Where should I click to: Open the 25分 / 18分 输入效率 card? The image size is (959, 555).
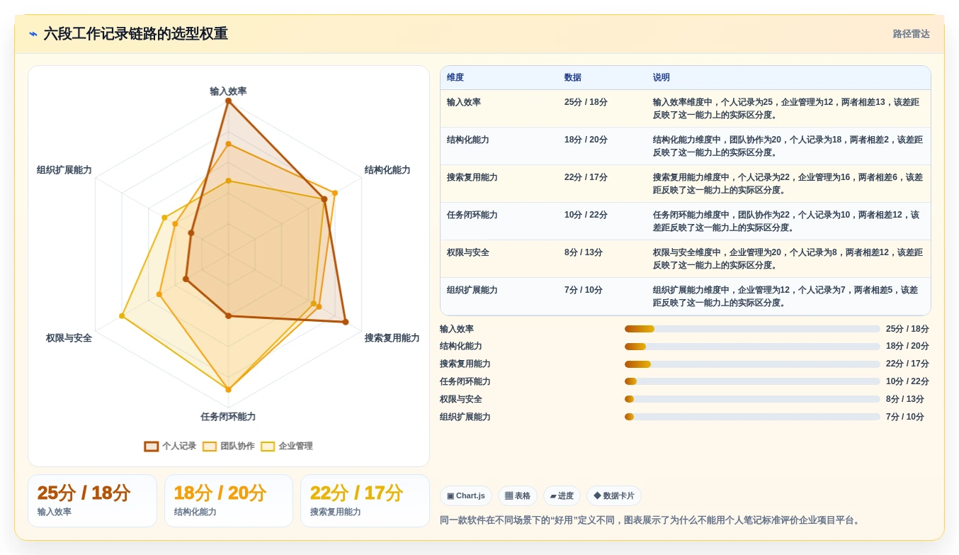[x=92, y=500]
